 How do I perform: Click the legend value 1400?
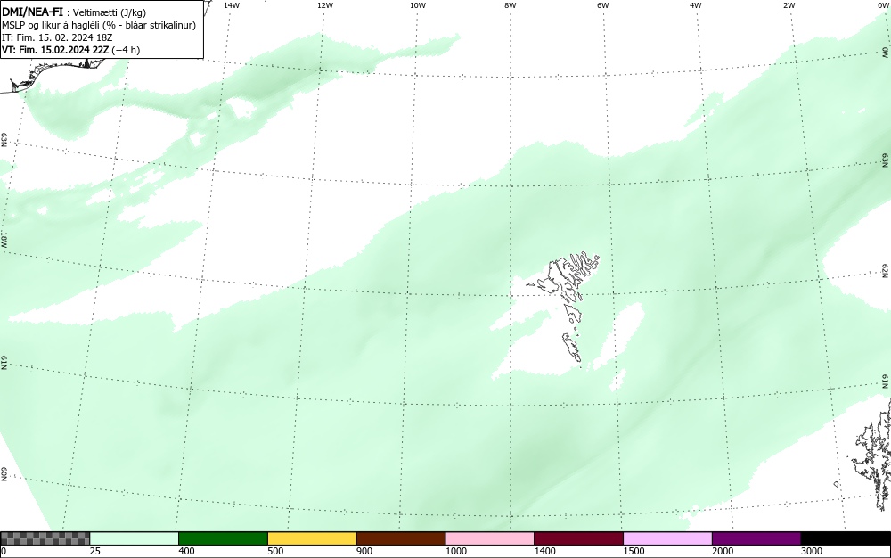(x=545, y=551)
